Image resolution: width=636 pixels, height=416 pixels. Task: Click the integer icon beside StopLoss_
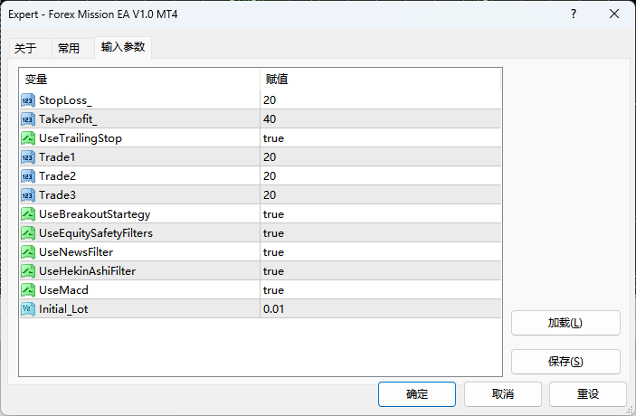click(x=28, y=99)
